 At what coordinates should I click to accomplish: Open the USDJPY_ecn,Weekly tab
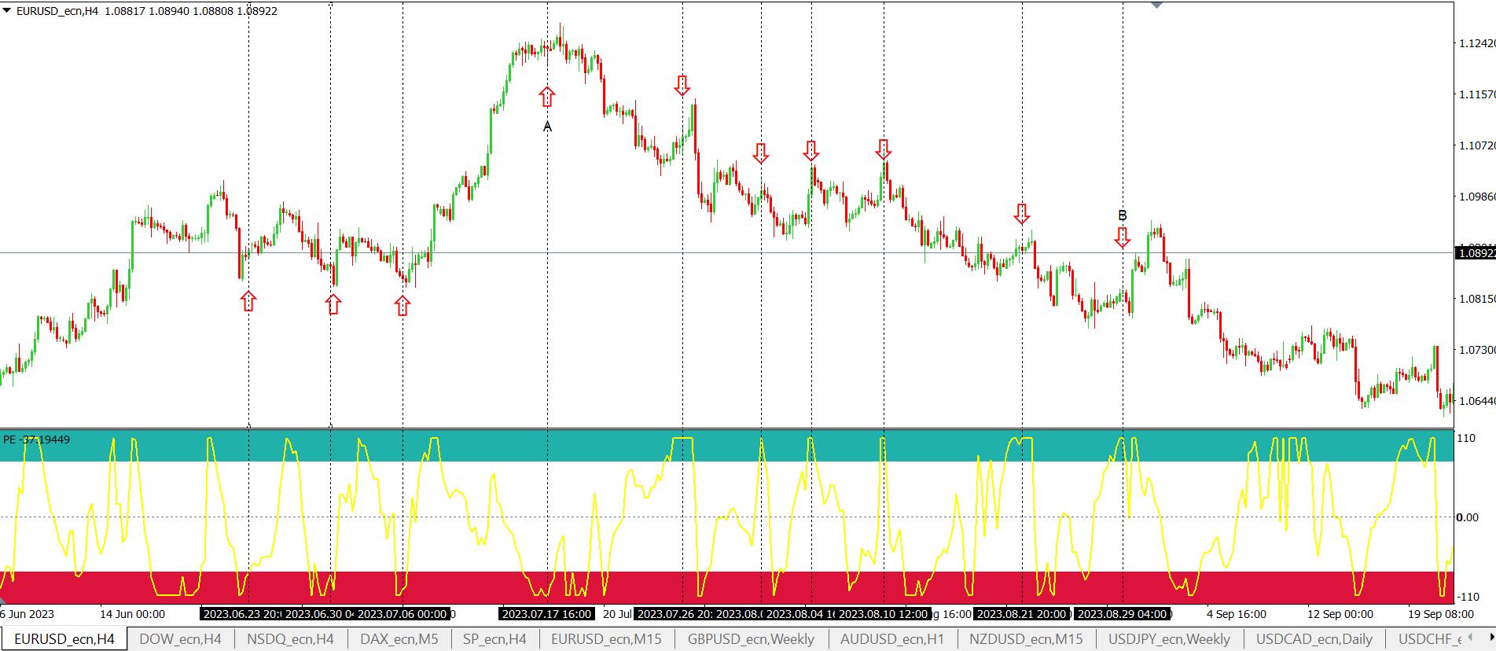pos(1169,639)
